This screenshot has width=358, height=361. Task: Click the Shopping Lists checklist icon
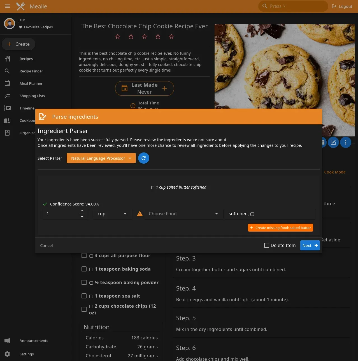7,96
